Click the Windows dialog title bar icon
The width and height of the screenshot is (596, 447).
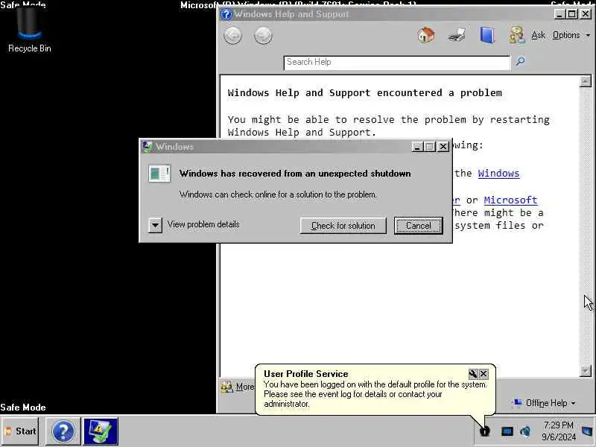pyautogui.click(x=148, y=146)
